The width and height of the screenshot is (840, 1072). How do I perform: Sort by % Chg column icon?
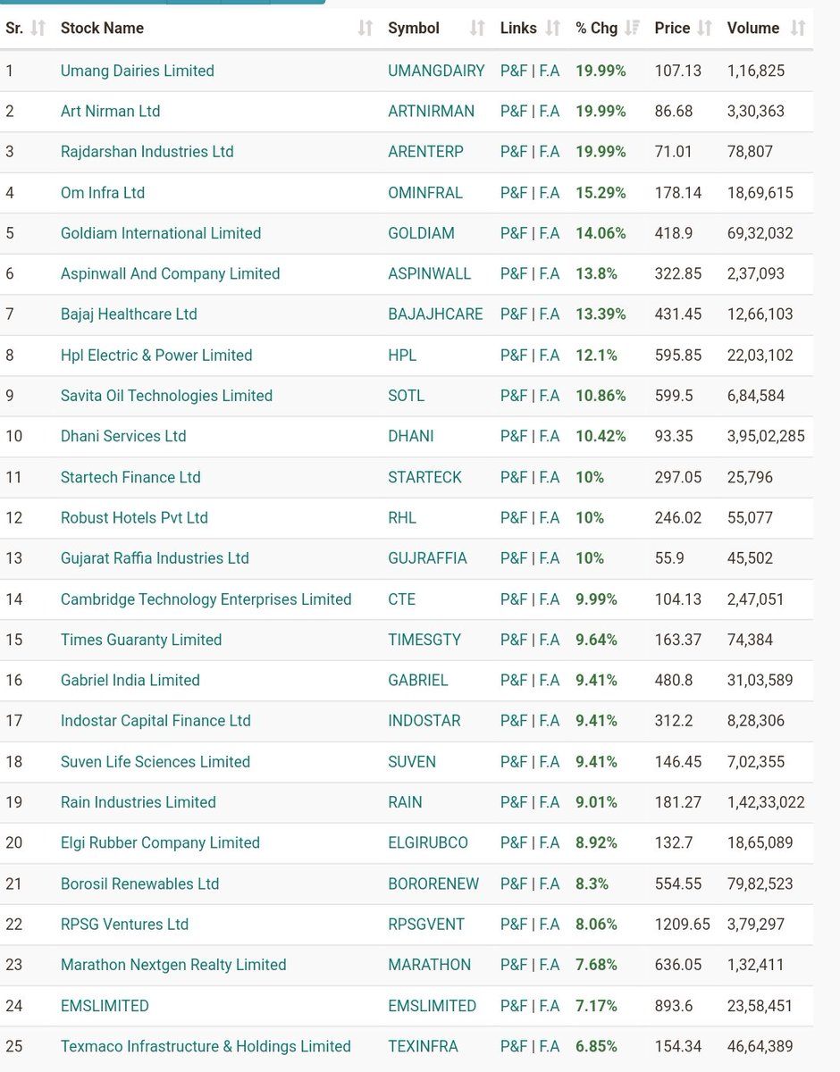(x=633, y=29)
